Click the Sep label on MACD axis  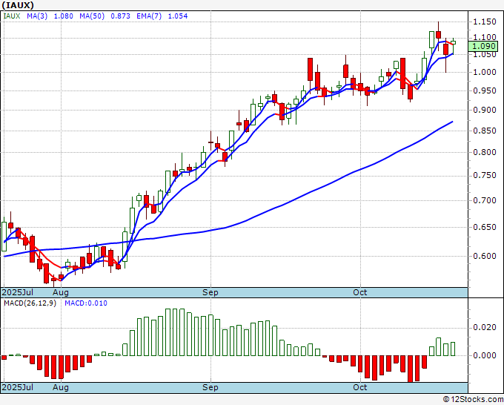(210, 387)
